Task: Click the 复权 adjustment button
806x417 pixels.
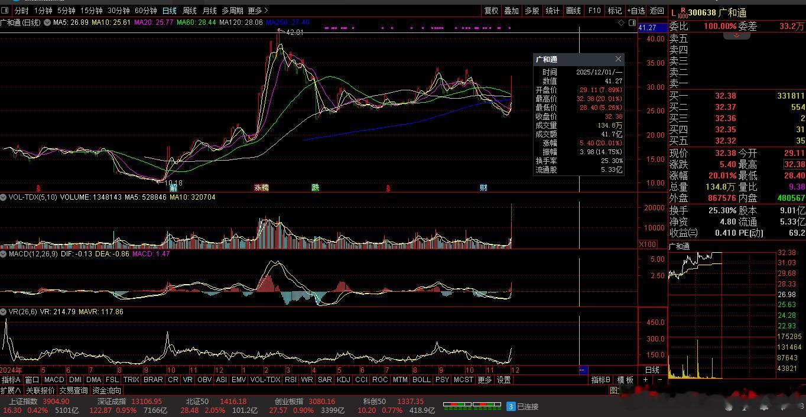Action: pos(491,11)
